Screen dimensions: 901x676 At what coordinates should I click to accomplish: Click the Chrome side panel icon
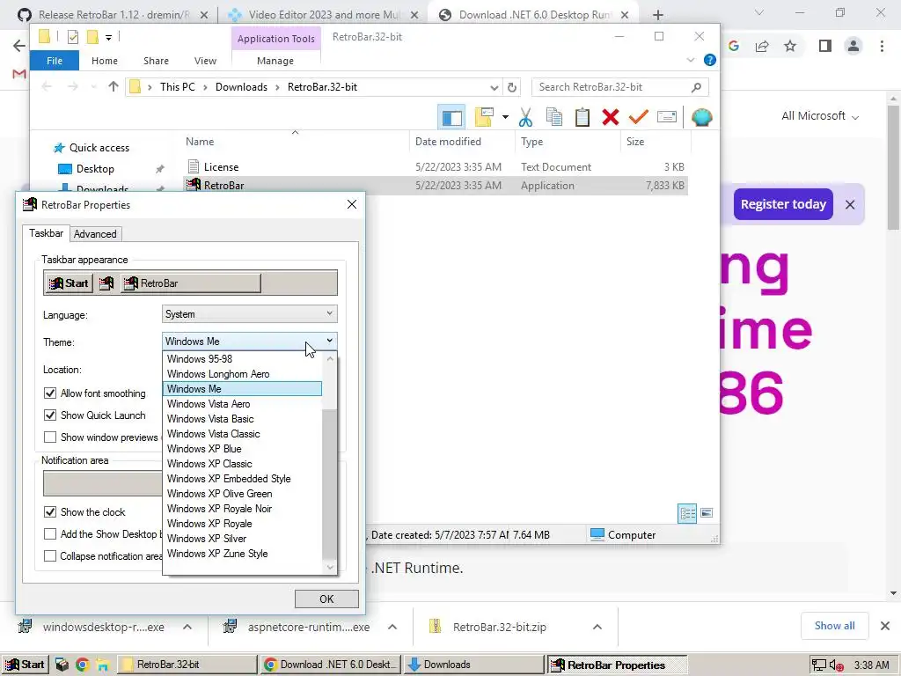click(824, 46)
